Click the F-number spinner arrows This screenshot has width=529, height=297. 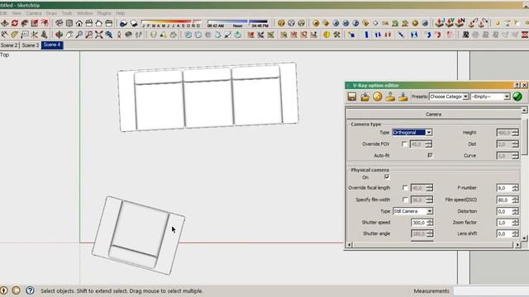pos(515,188)
